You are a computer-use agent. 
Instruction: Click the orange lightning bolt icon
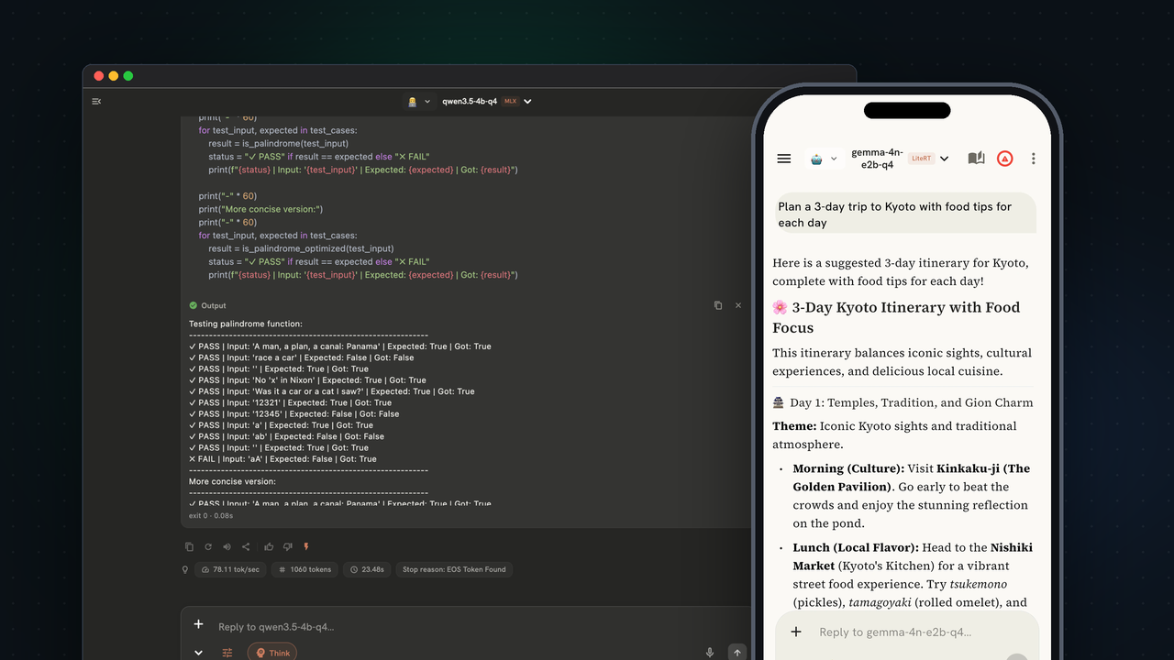click(306, 547)
